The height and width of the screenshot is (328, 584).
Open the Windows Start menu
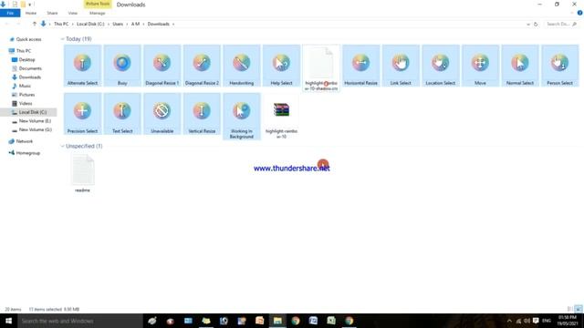[x=8, y=321]
